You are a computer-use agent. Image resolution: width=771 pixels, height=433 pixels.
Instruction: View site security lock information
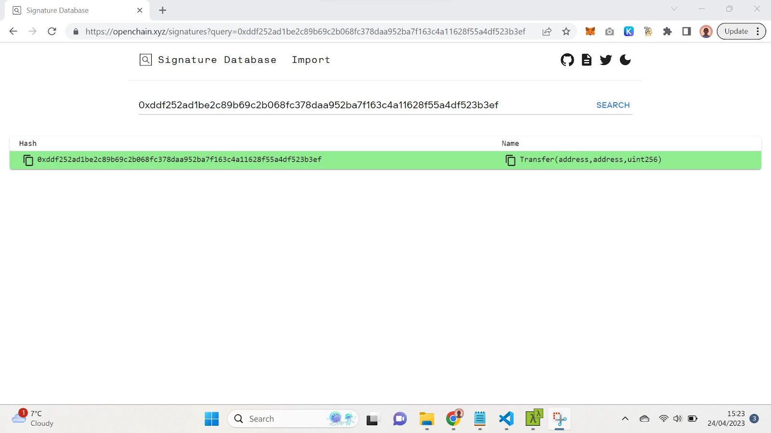(x=76, y=32)
